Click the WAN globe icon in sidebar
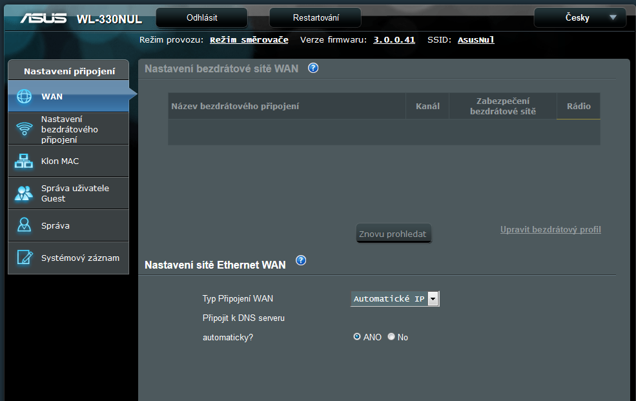The image size is (636, 401). tap(24, 96)
